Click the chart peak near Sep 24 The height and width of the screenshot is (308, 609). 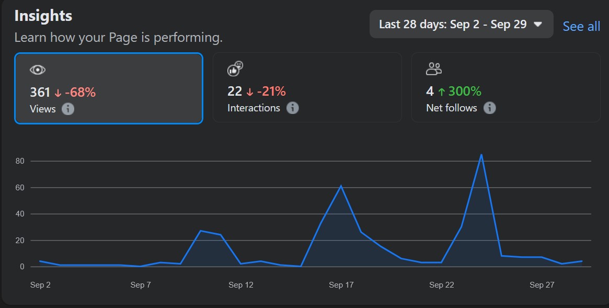[x=481, y=155]
